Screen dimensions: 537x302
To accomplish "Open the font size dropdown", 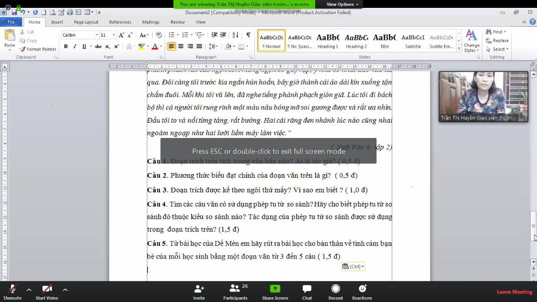I will (113, 35).
